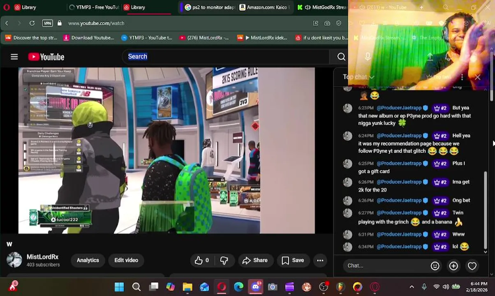
Task: Open channel Analytics
Action: coord(88,260)
